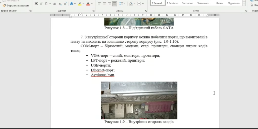Click caption Рисунок 1.9 – Внутрішня сторона входів
This screenshot has height=129, width=258.
coord(139,122)
